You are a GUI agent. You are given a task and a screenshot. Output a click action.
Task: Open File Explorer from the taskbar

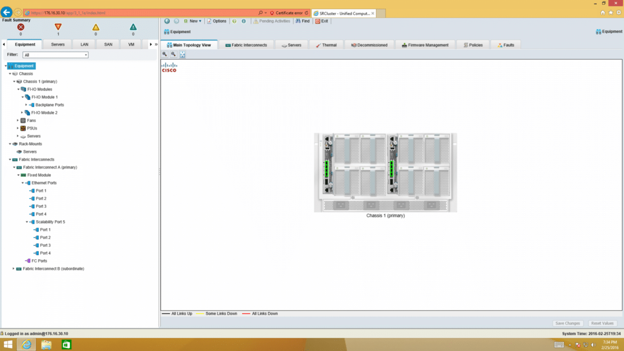(x=46, y=345)
